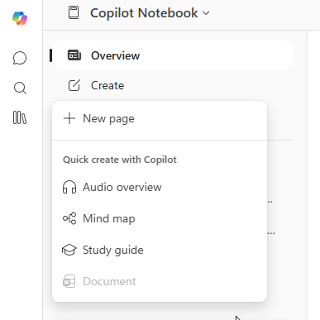Click the Word document icon

pos(69,281)
